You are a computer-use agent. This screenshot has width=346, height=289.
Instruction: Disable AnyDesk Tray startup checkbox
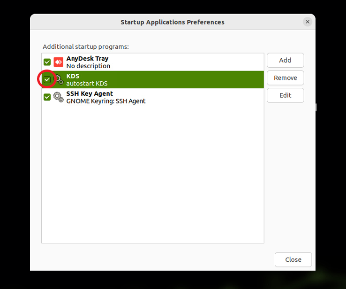point(47,62)
